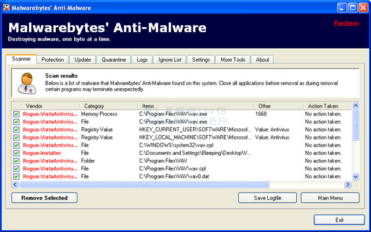Viewport: 371px width, 232px height.
Task: Sort by the Action Taken column header
Action: pos(328,106)
